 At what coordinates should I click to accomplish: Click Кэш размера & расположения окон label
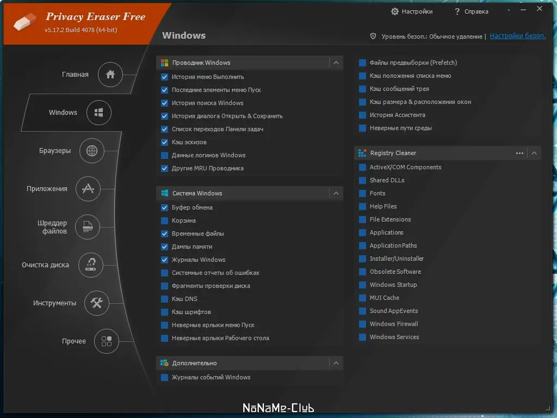click(x=420, y=102)
